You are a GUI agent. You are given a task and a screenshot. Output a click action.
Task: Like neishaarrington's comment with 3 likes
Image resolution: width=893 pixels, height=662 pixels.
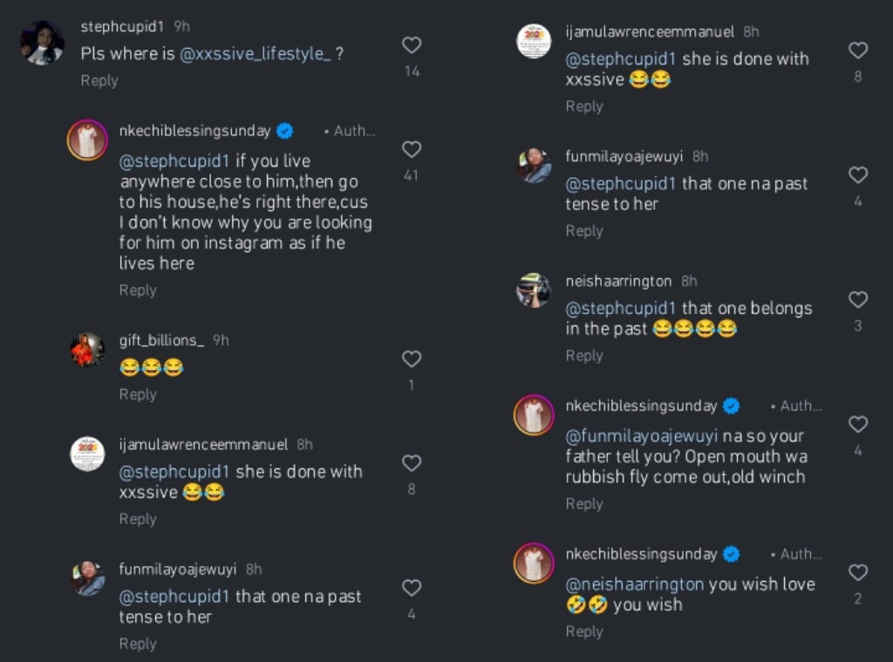(x=858, y=300)
